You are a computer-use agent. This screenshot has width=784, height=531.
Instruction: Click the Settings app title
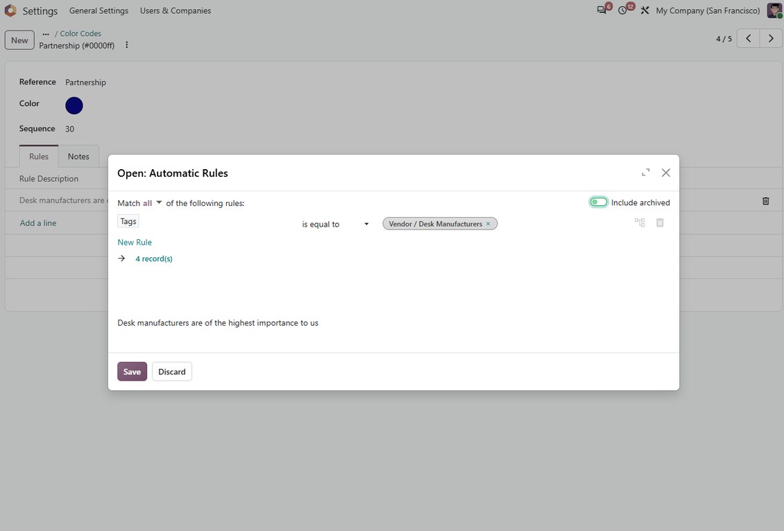point(40,10)
